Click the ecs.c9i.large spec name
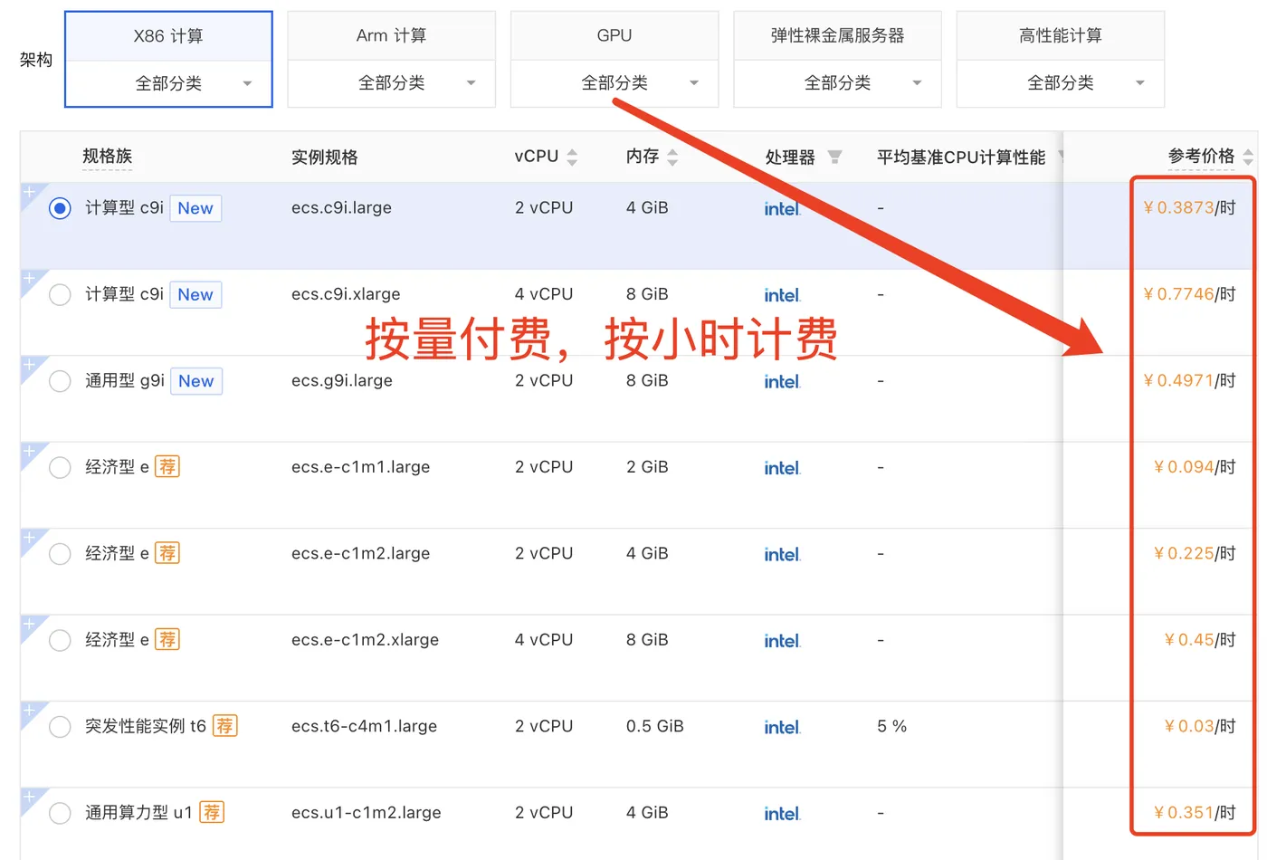The height and width of the screenshot is (860, 1267). tap(341, 208)
